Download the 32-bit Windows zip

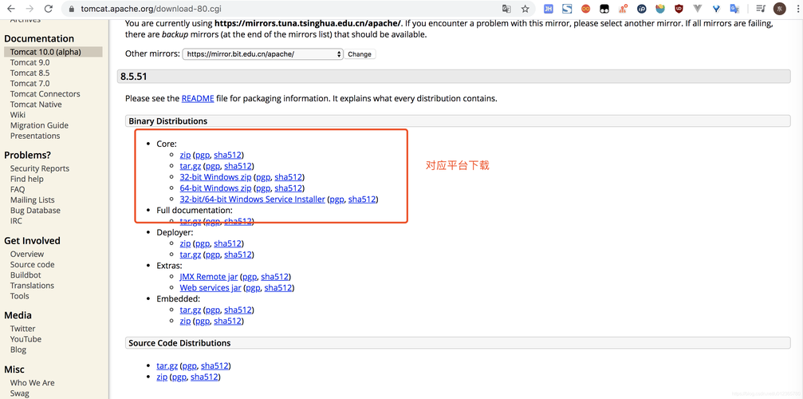[x=215, y=177]
